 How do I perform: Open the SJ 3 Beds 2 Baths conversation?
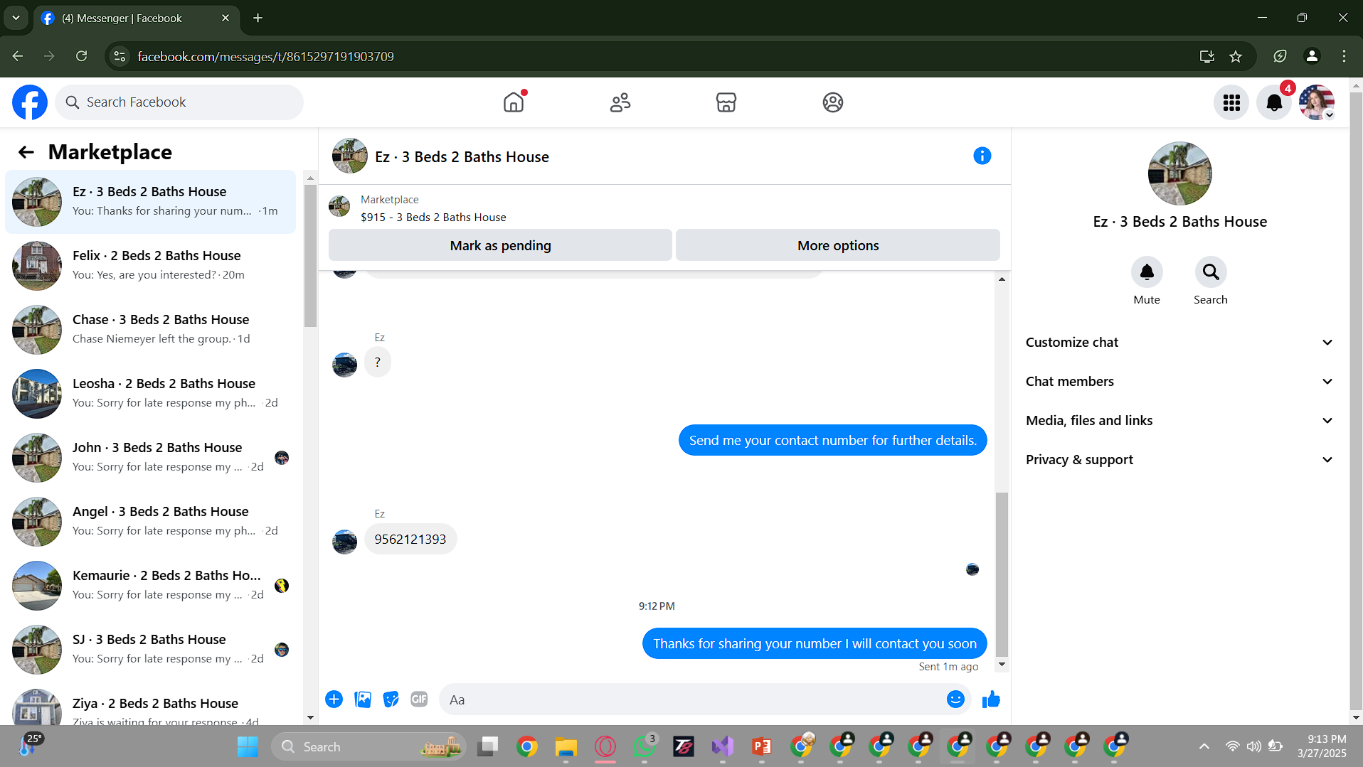coord(150,650)
